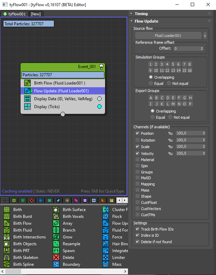Uncheck the Scale channel
Viewport: 216px width, 275px height.
pos(138,146)
